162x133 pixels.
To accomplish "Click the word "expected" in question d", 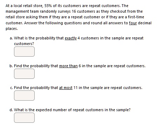I will click(44, 110).
